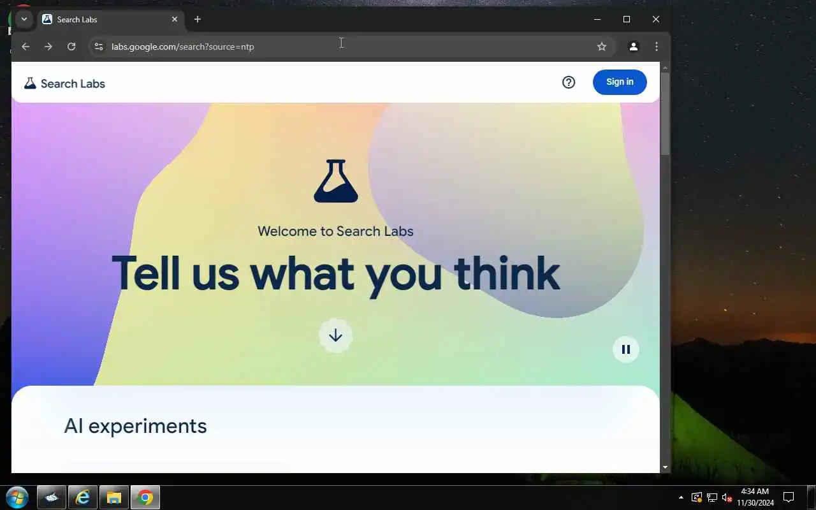
Task: Click the security tray icon beside network
Action: [697, 497]
